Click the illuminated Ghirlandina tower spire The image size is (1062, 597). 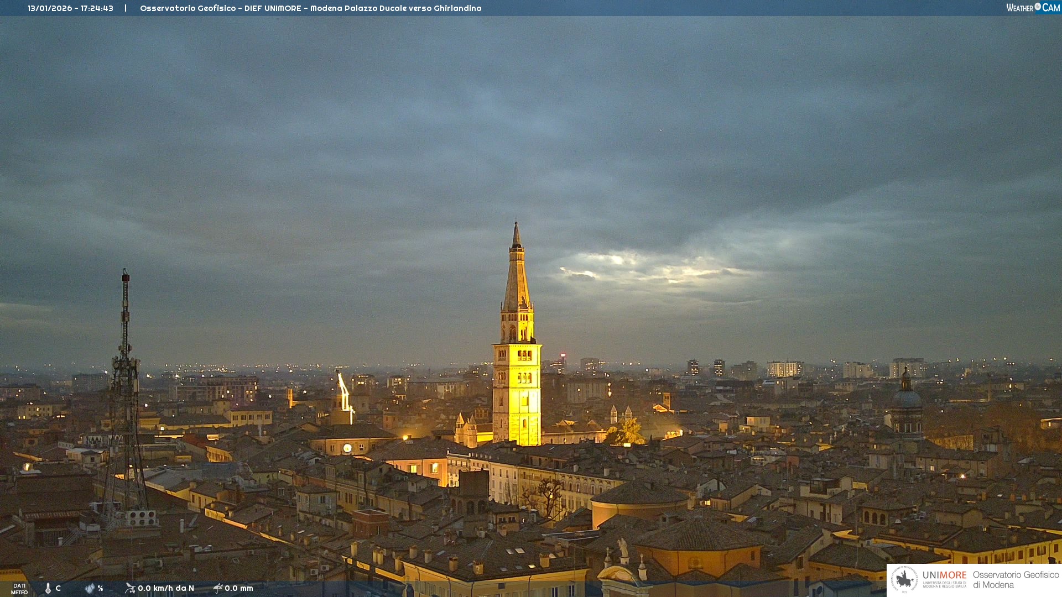[x=517, y=276]
